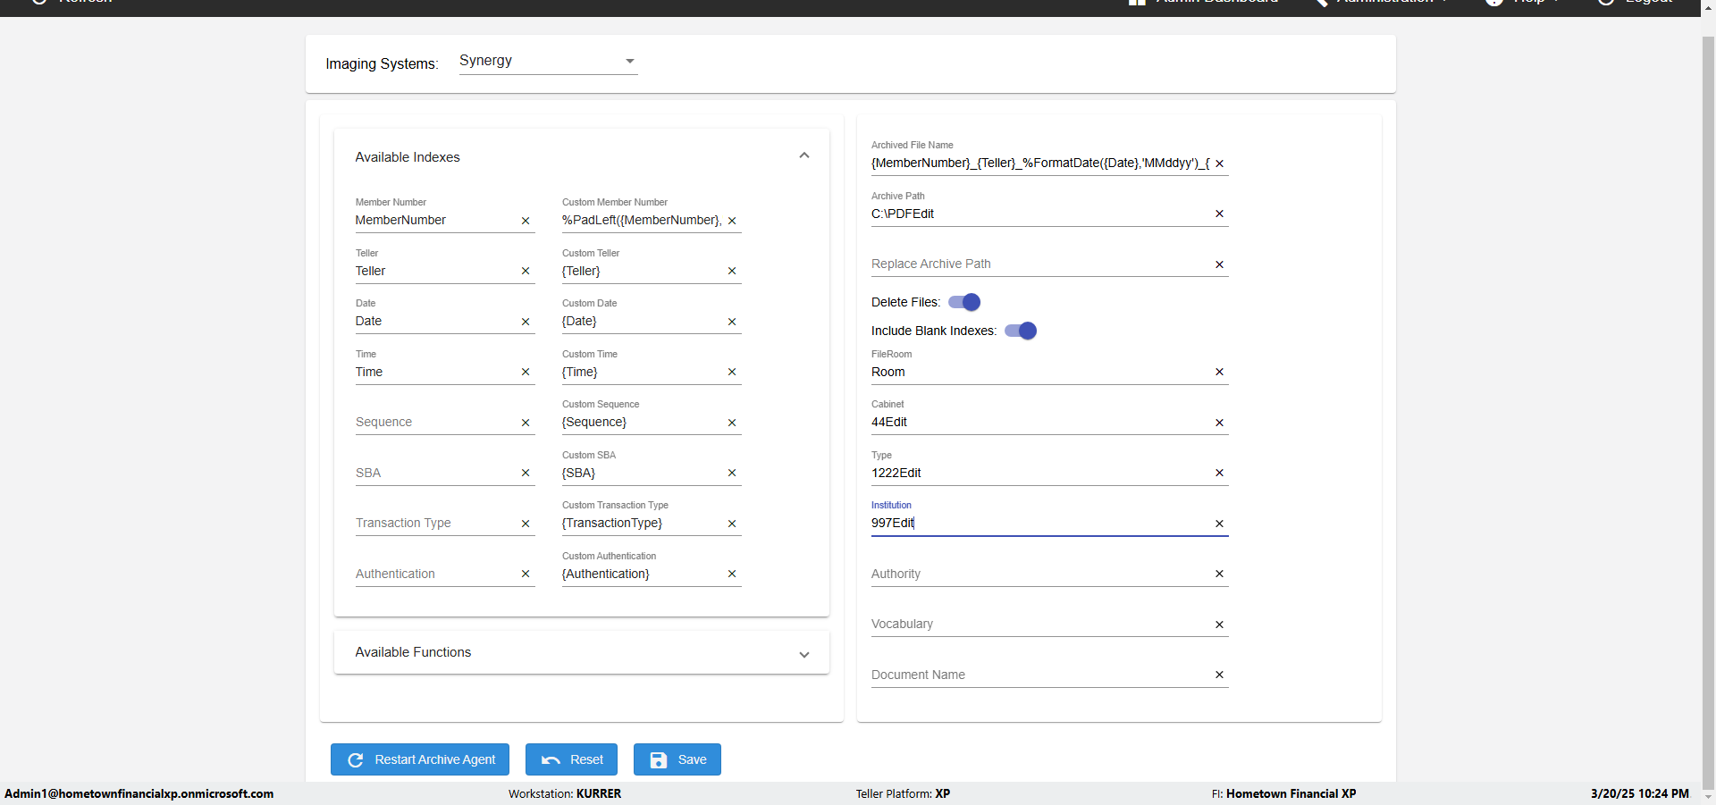This screenshot has width=1716, height=805.
Task: Click the Restart Archive Agent button
Action: pyautogui.click(x=420, y=759)
